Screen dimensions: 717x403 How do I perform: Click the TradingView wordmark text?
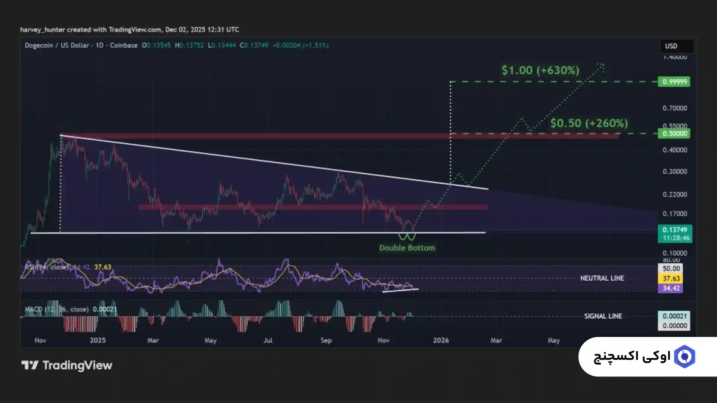77,365
